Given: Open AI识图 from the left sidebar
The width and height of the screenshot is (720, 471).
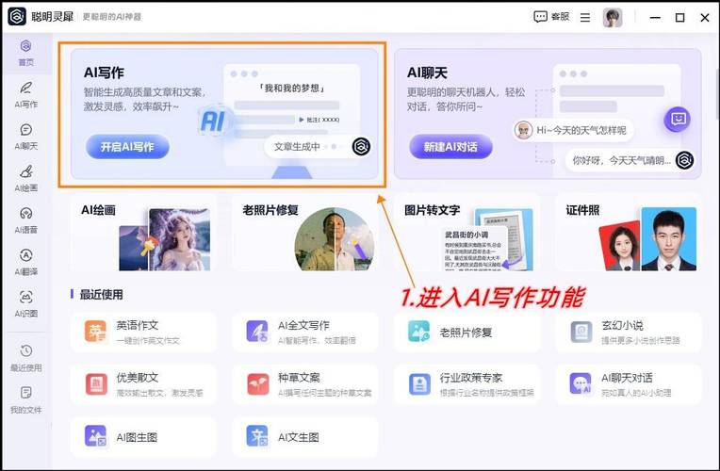Looking at the screenshot, I should [25, 304].
